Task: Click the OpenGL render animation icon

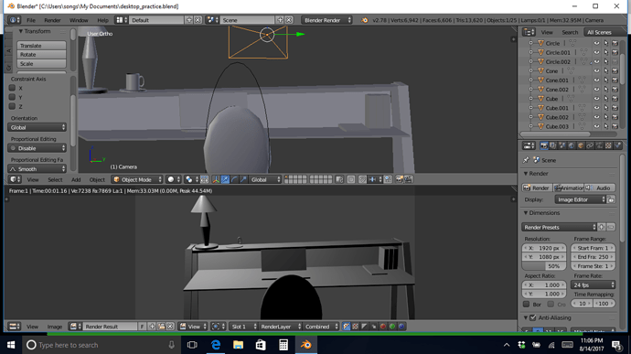Action: 409,179
